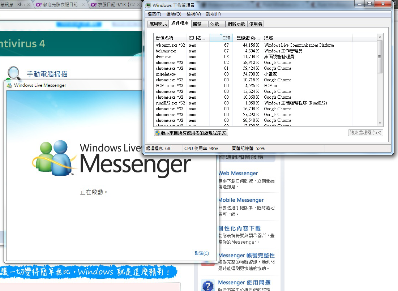Click the magnifier icon beside 手動電腦掃描
Screen dimensions: 398x291
[14, 73]
